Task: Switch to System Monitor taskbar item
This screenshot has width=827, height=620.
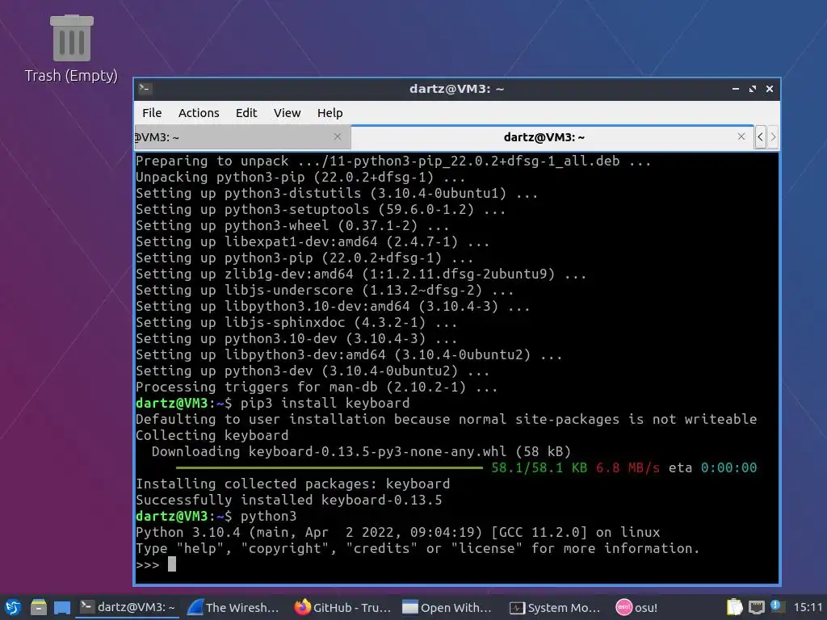Action: [x=555, y=607]
